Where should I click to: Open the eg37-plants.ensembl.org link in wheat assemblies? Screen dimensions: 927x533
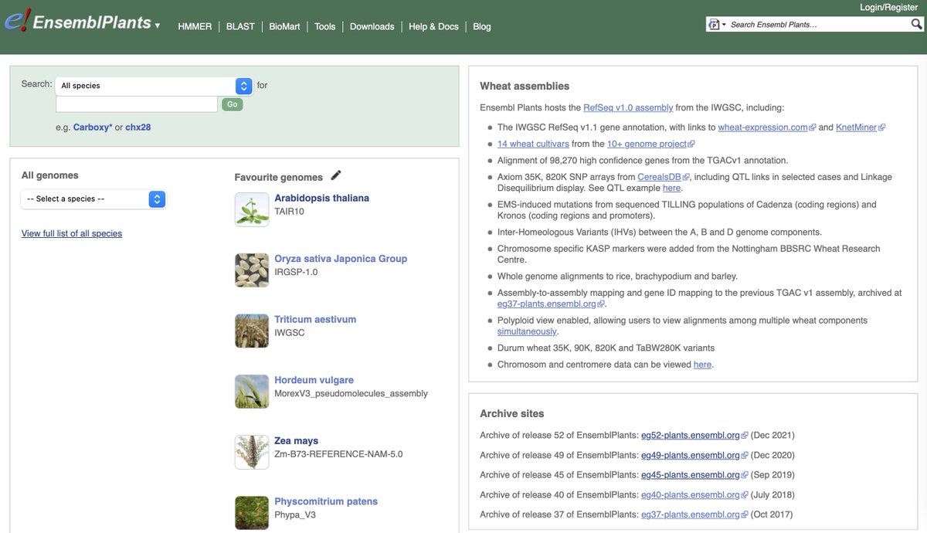pos(547,304)
